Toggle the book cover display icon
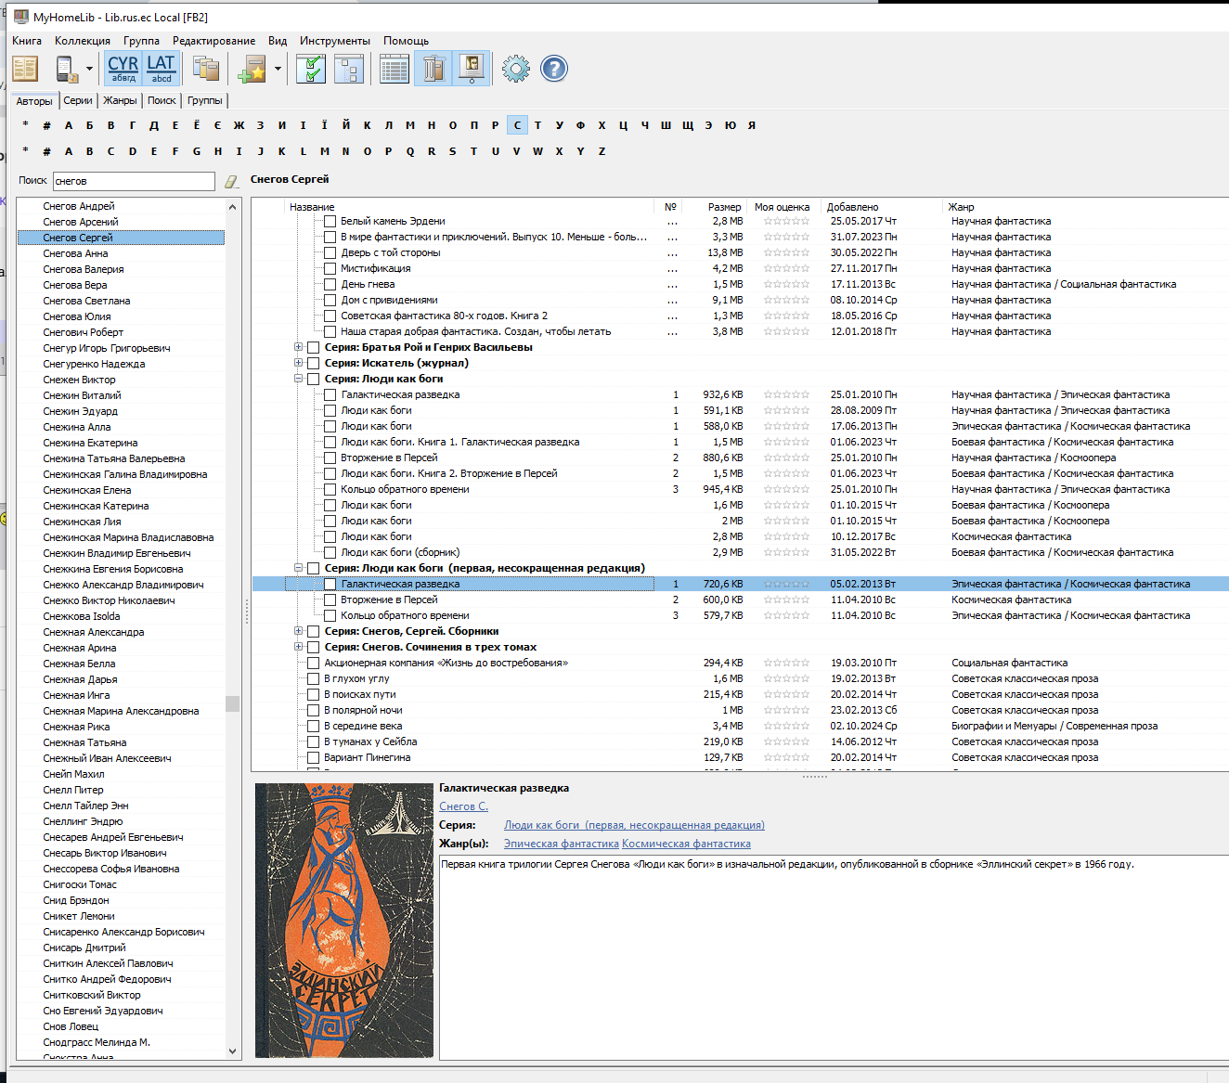This screenshot has height=1083, width=1229. coord(472,69)
